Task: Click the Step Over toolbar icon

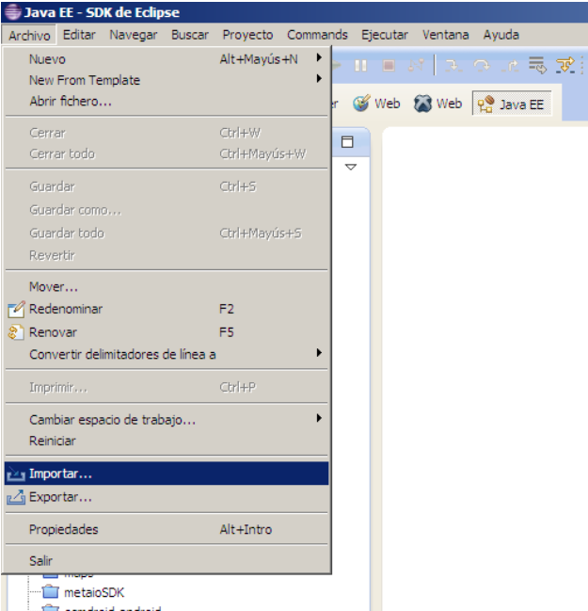Action: coord(482,66)
